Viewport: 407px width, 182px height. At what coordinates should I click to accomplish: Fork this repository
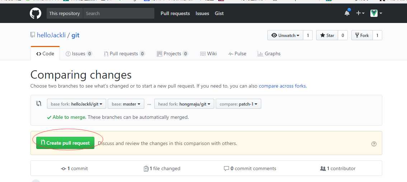pos(362,35)
